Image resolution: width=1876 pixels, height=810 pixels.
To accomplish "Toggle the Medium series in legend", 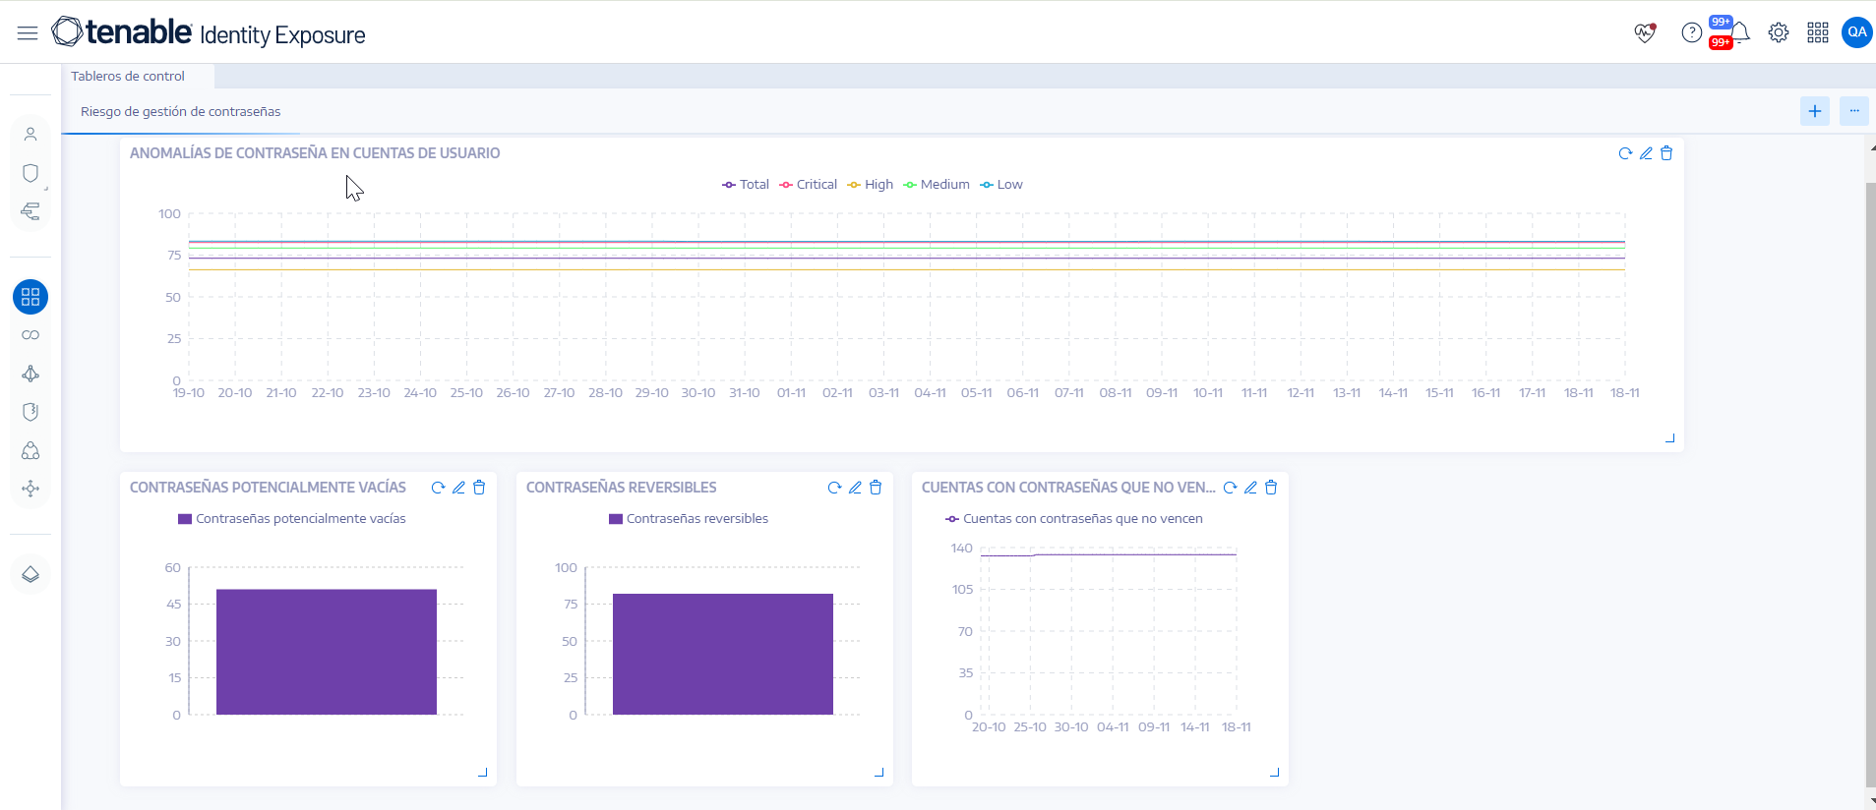I will click(937, 185).
